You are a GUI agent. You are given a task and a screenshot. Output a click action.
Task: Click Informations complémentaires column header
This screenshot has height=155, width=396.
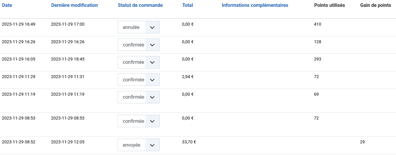pyautogui.click(x=255, y=5)
